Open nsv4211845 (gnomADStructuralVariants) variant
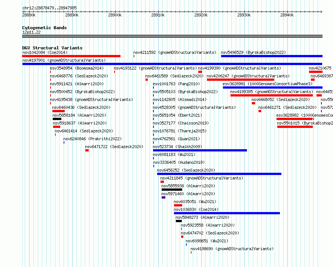333x267 pixels. click(x=202, y=178)
